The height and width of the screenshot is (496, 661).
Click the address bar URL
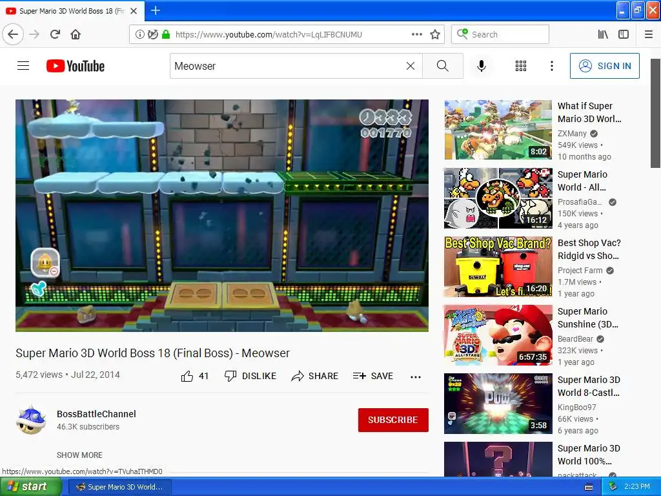coord(269,35)
